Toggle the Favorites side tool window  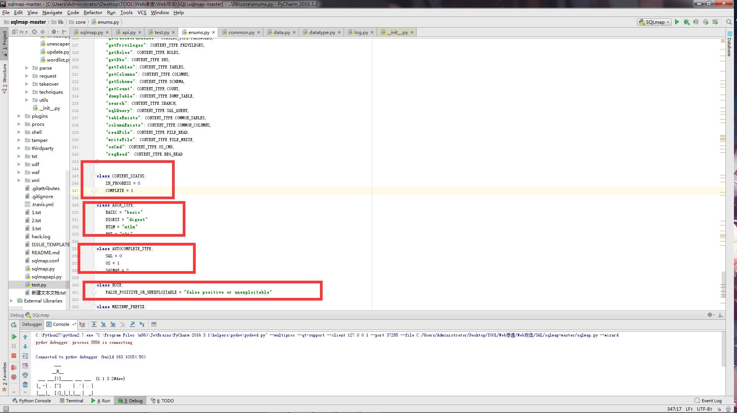[x=5, y=377]
